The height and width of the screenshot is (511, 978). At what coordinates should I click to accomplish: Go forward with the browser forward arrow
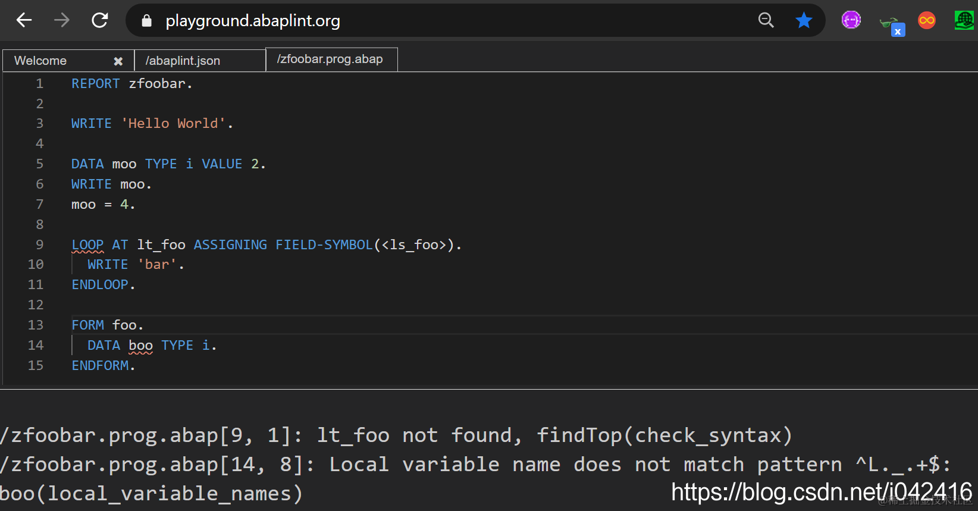click(x=62, y=20)
